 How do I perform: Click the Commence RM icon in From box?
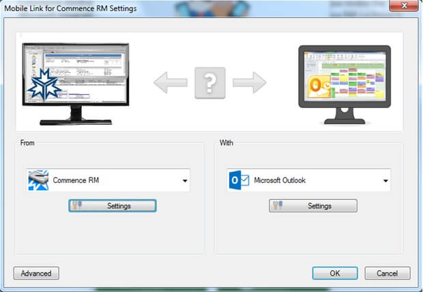[38, 180]
